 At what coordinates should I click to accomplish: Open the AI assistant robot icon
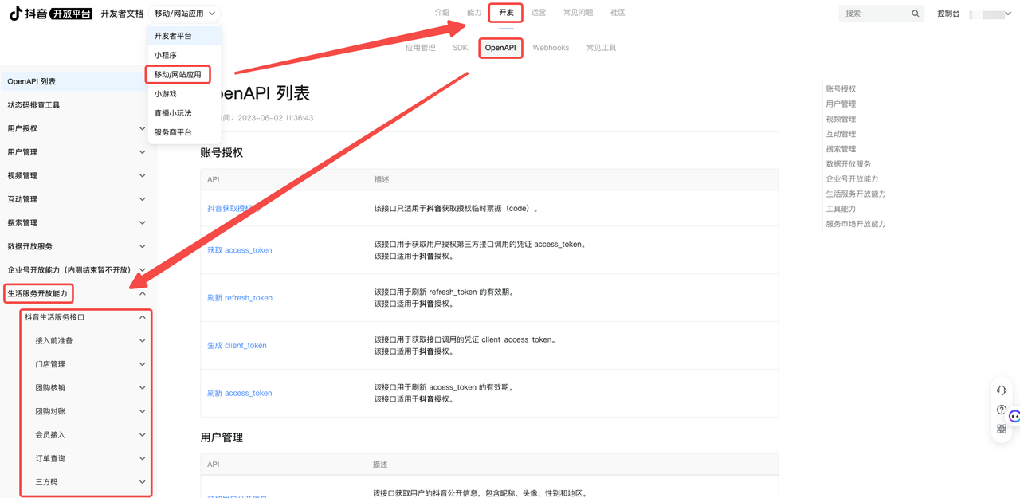(x=1014, y=416)
